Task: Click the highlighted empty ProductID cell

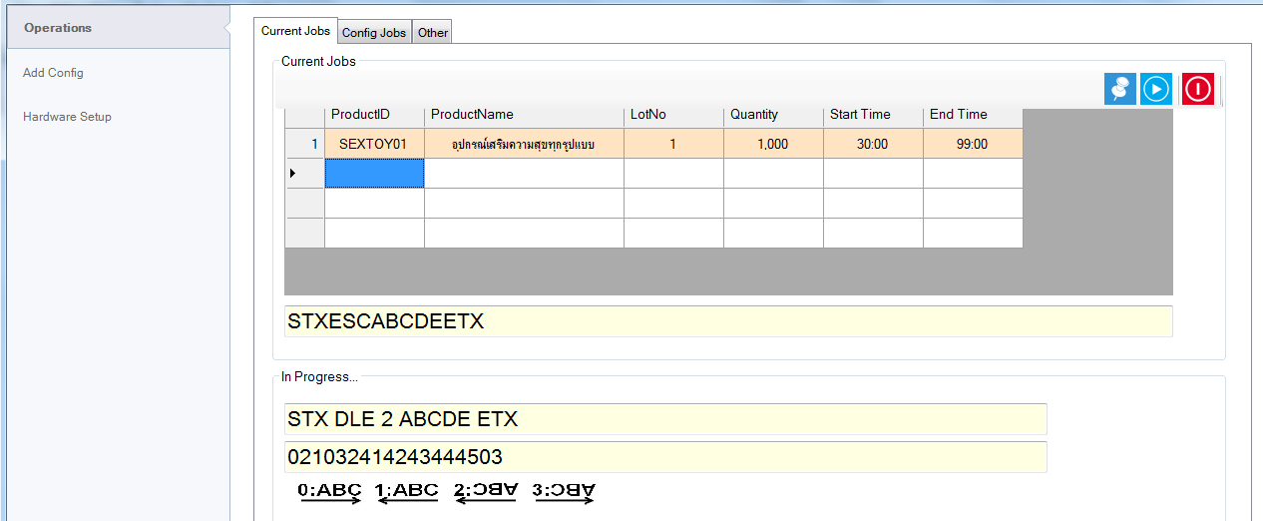Action: click(x=374, y=174)
